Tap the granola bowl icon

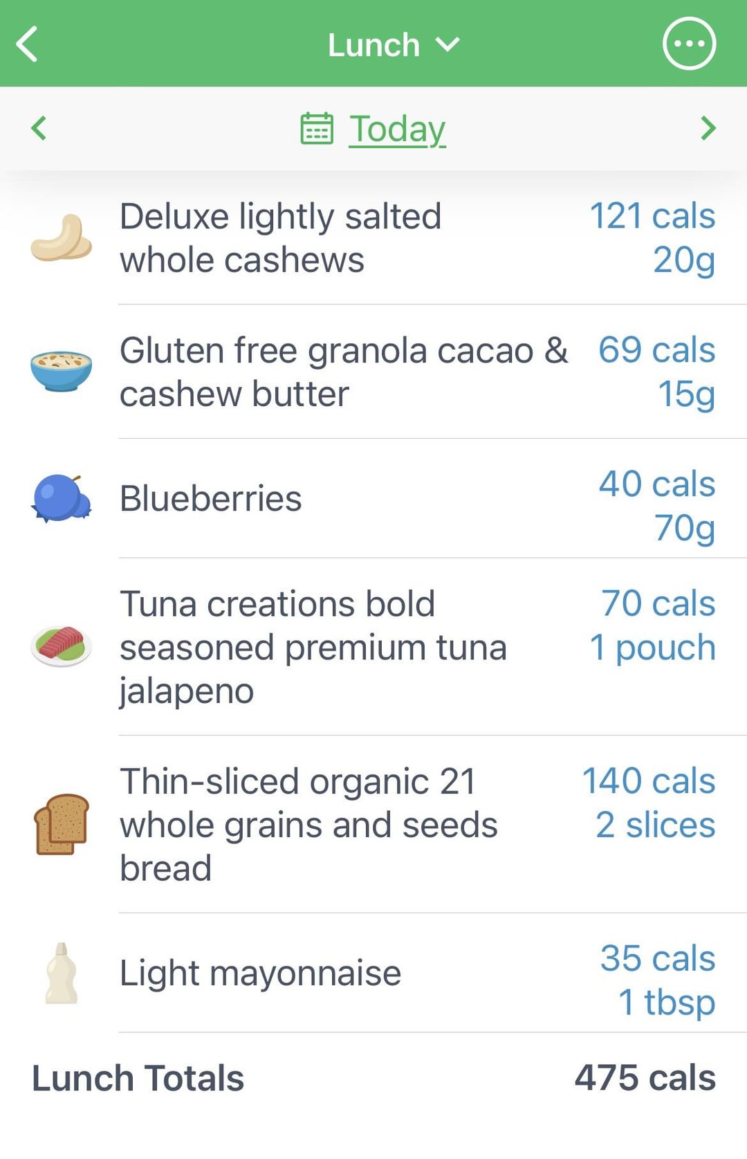pyautogui.click(x=61, y=371)
